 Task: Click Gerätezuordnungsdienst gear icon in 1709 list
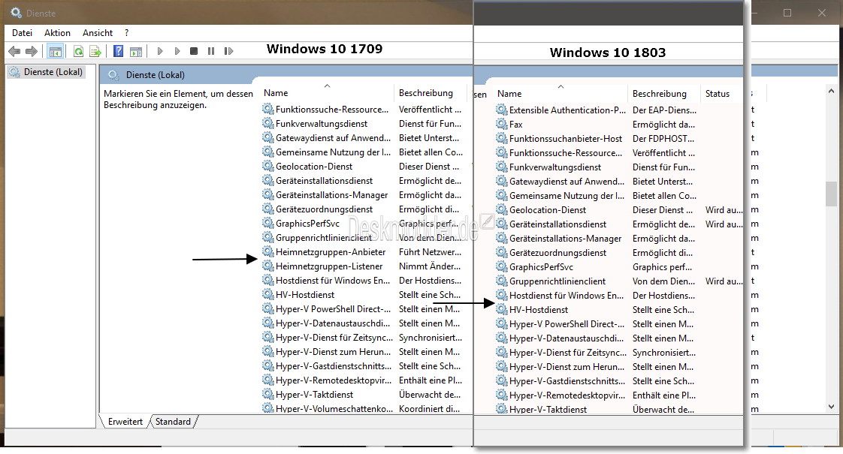click(267, 209)
